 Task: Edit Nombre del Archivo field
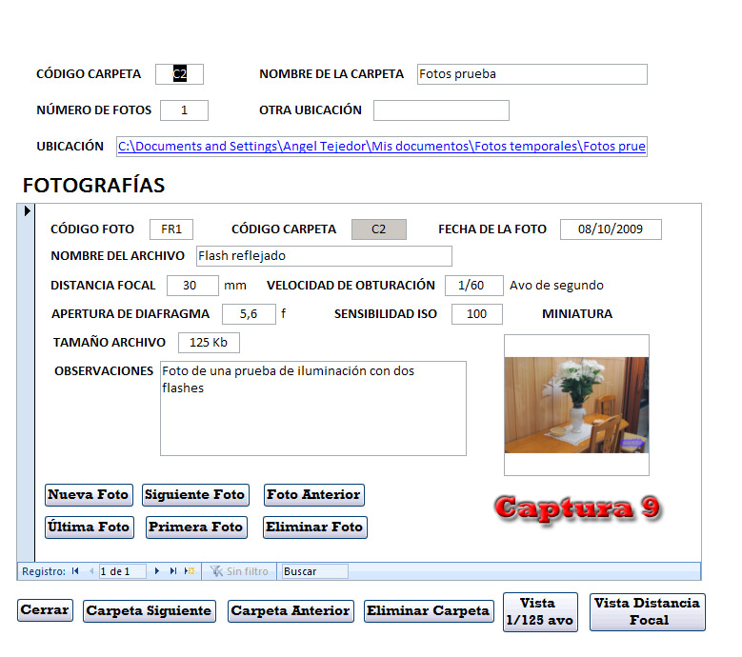pos(324,256)
